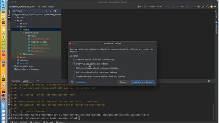Select Scratches and Consoles
Screen dimensions: 219x123
(x=28, y=69)
